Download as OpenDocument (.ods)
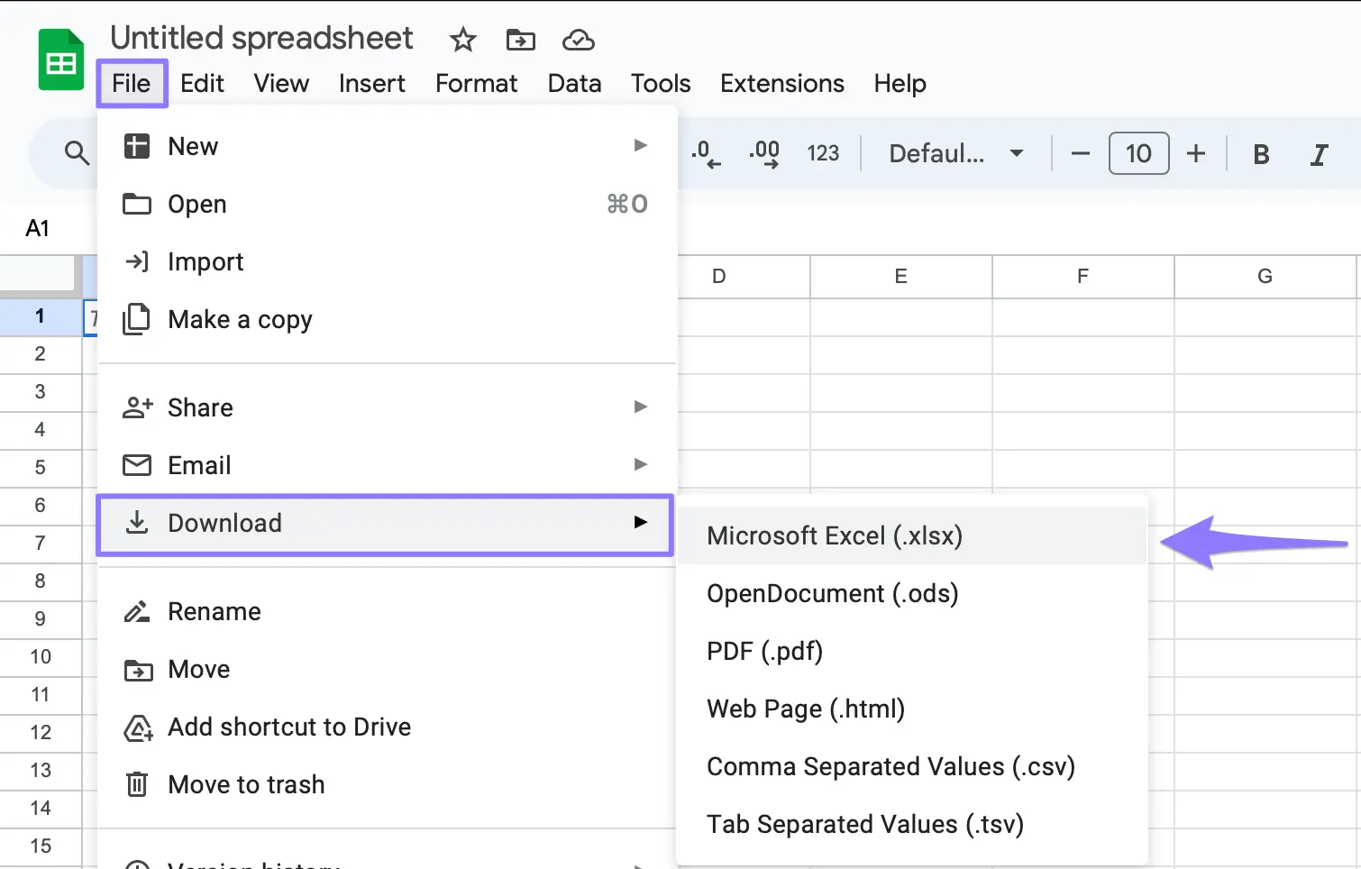 [912, 593]
